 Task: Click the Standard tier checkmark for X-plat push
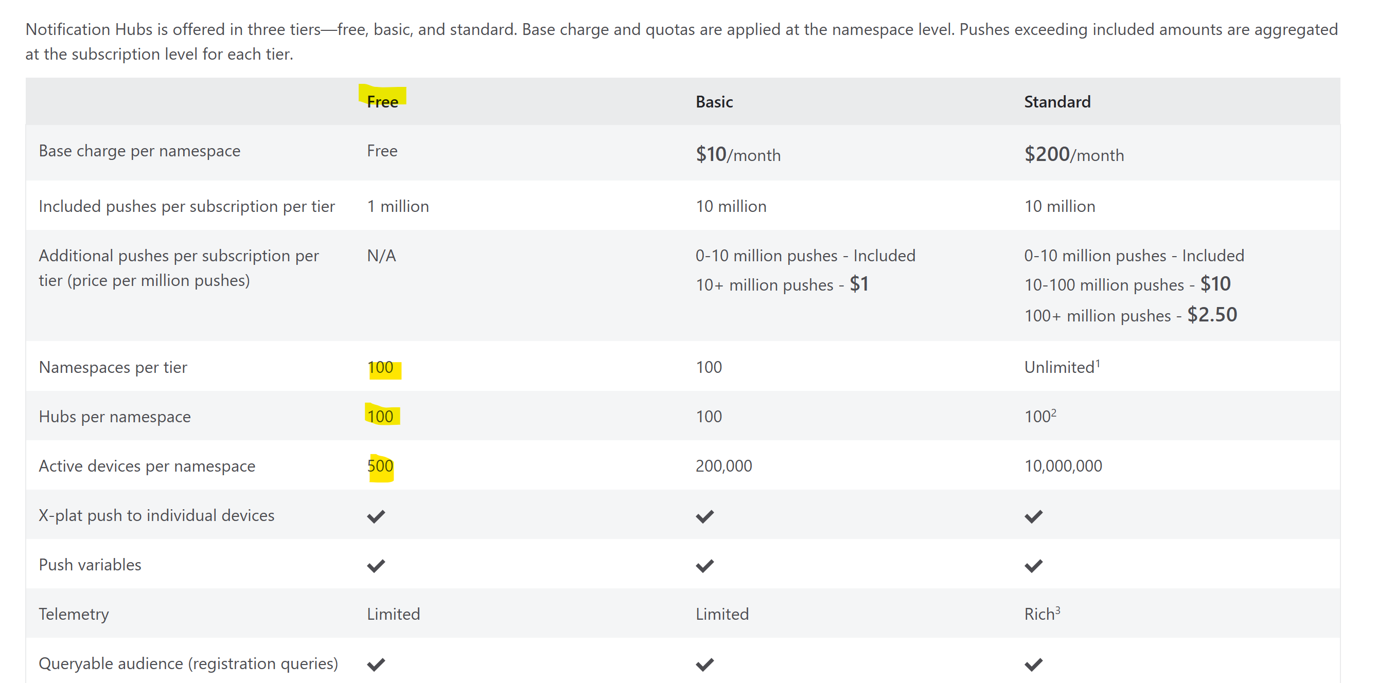pyautogui.click(x=1033, y=516)
